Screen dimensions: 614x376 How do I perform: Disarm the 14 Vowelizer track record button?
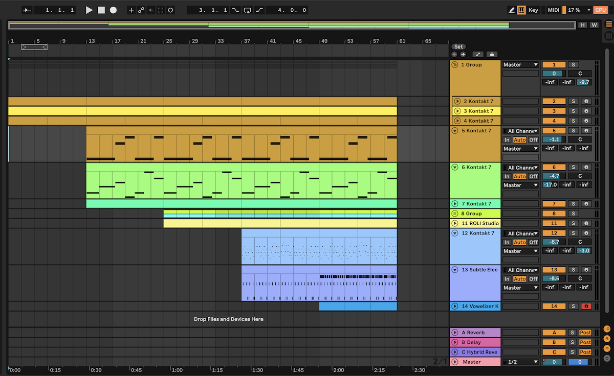pyautogui.click(x=586, y=306)
